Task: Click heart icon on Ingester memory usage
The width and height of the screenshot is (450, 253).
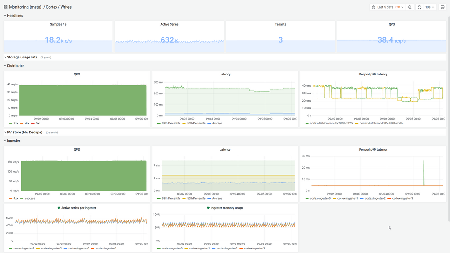Action: pyautogui.click(x=208, y=208)
